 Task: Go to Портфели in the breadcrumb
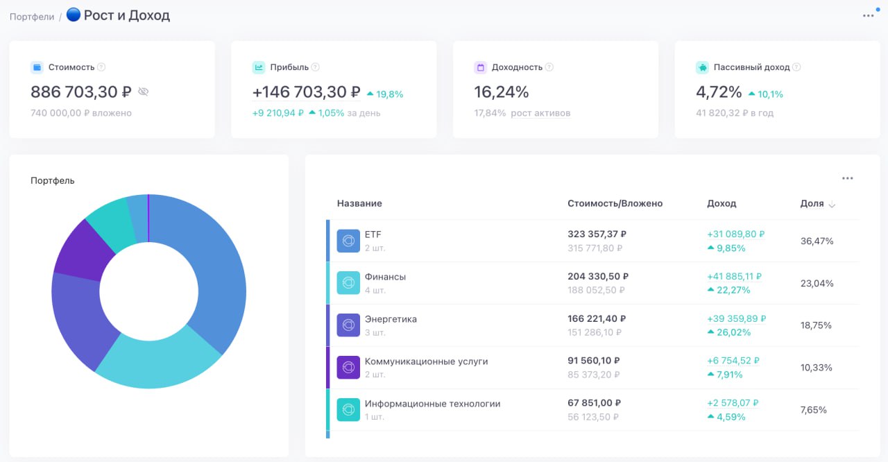[32, 17]
